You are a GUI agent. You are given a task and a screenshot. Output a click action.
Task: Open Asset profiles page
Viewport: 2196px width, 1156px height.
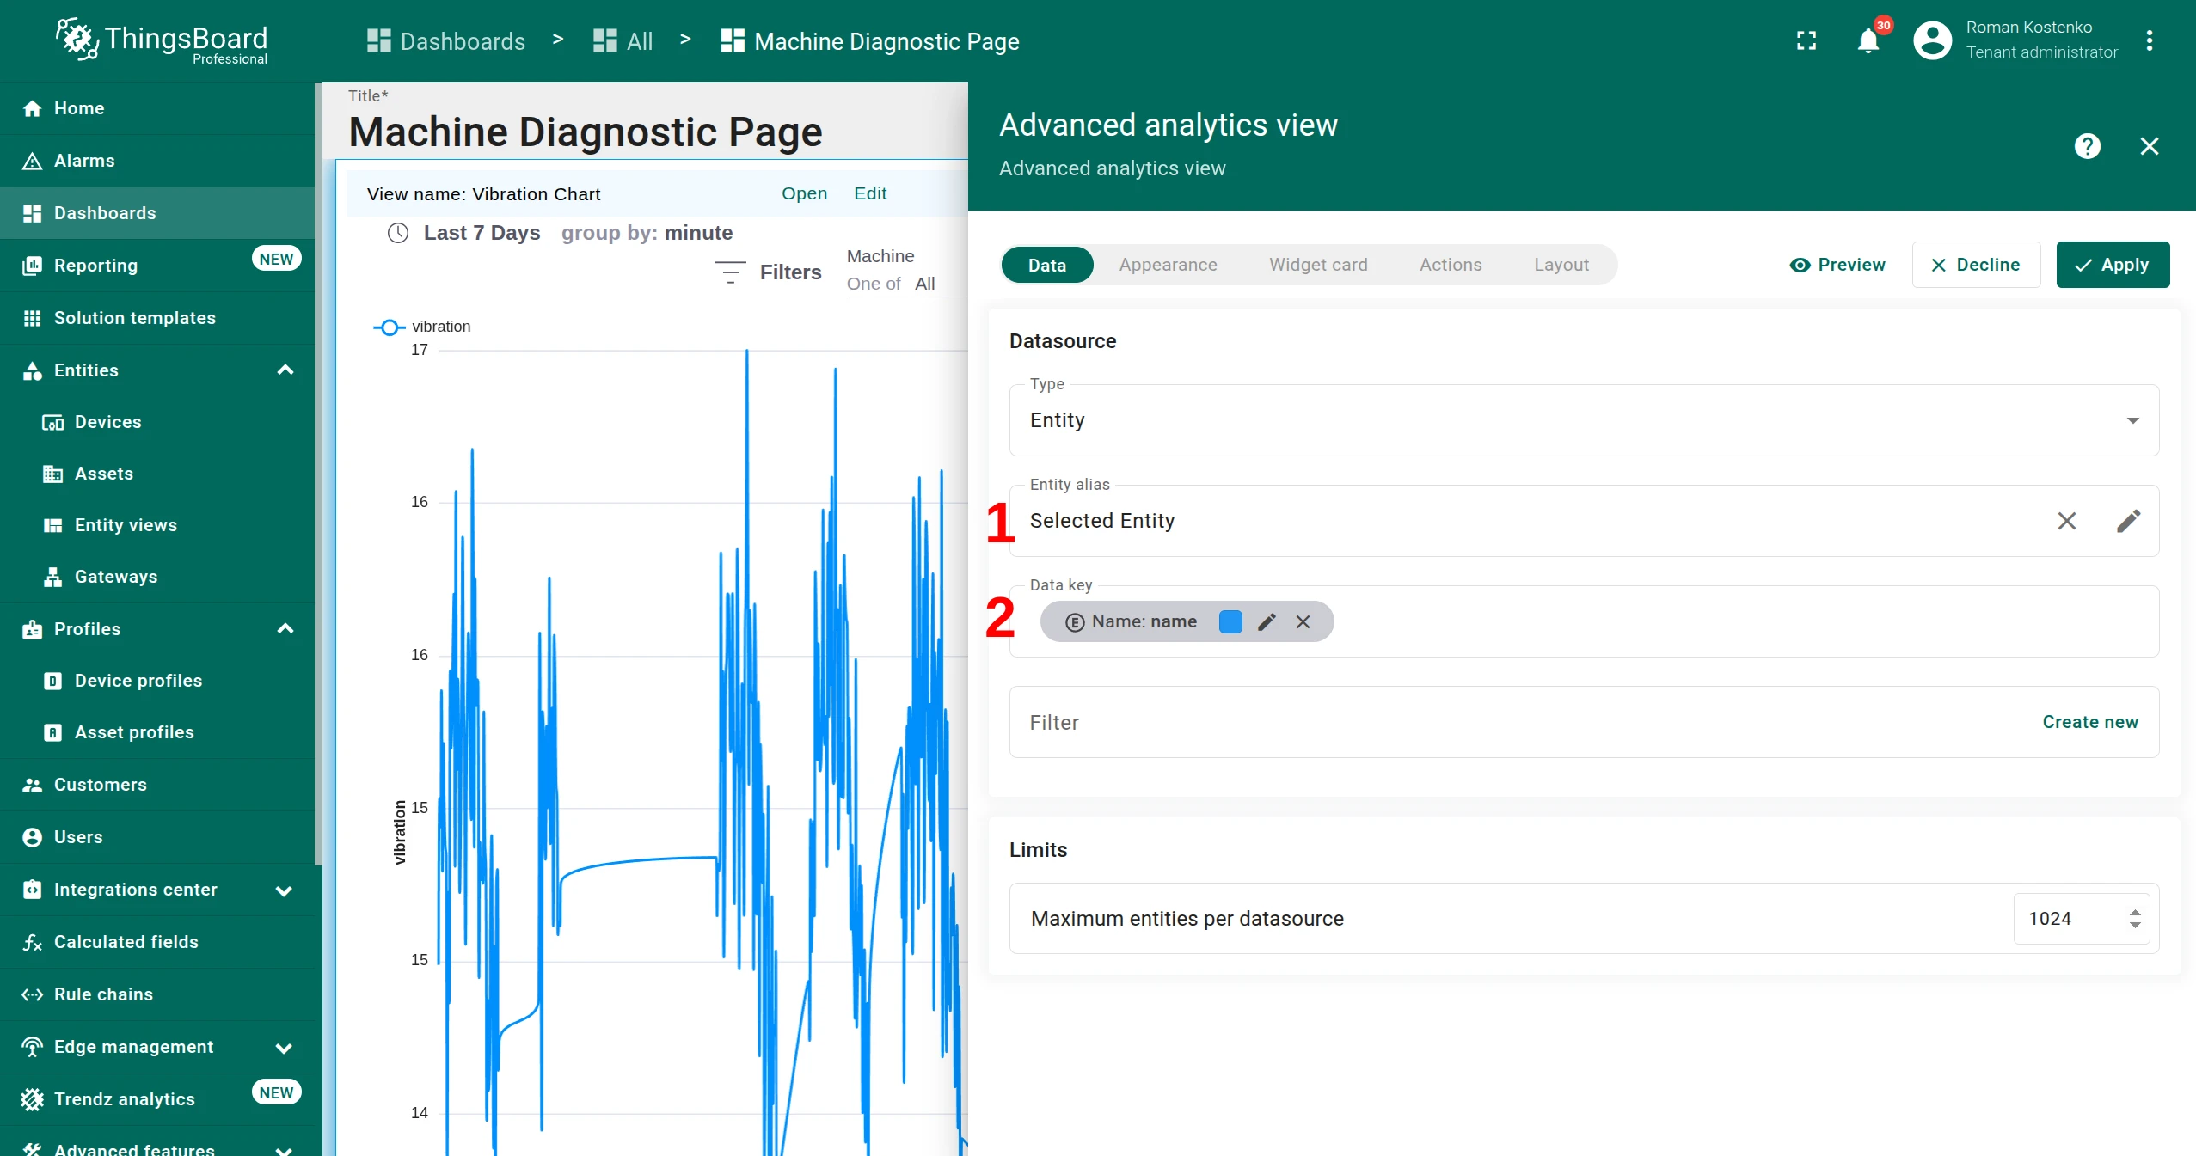pyautogui.click(x=157, y=732)
